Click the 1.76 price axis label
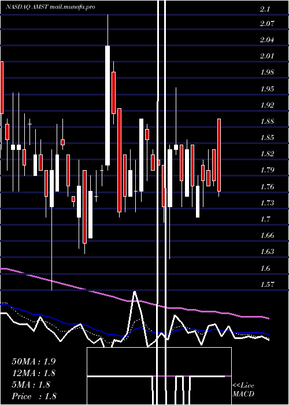The width and height of the screenshot is (289, 405). pos(267,186)
